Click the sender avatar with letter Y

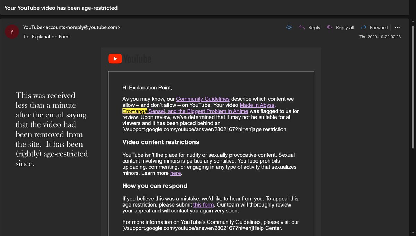click(x=12, y=32)
